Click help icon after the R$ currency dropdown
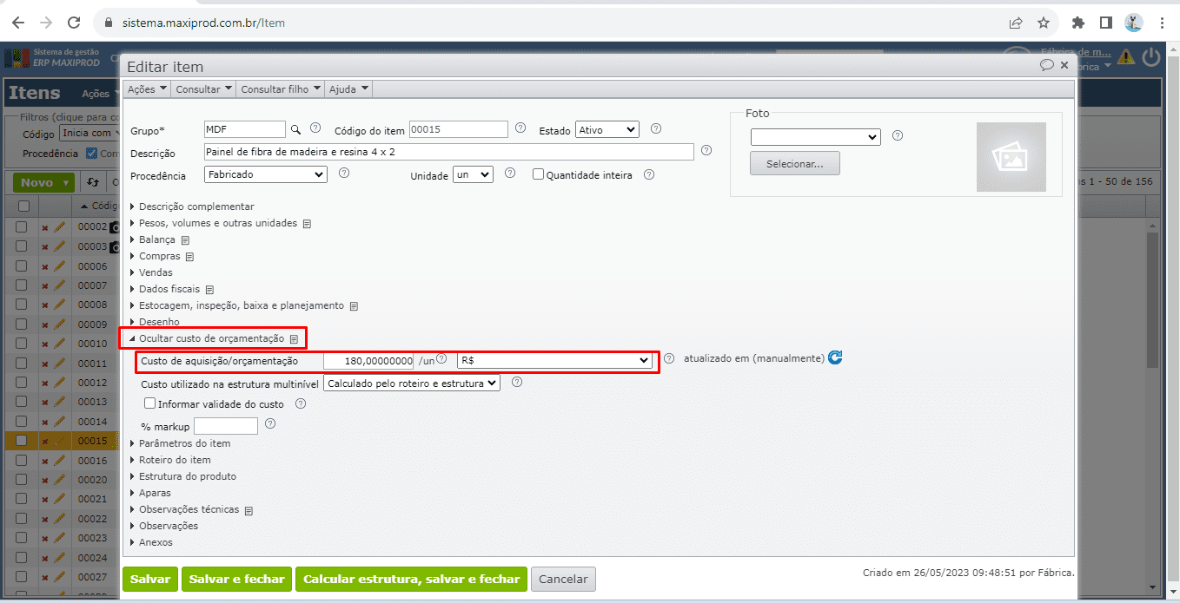1180x603 pixels. coord(669,357)
